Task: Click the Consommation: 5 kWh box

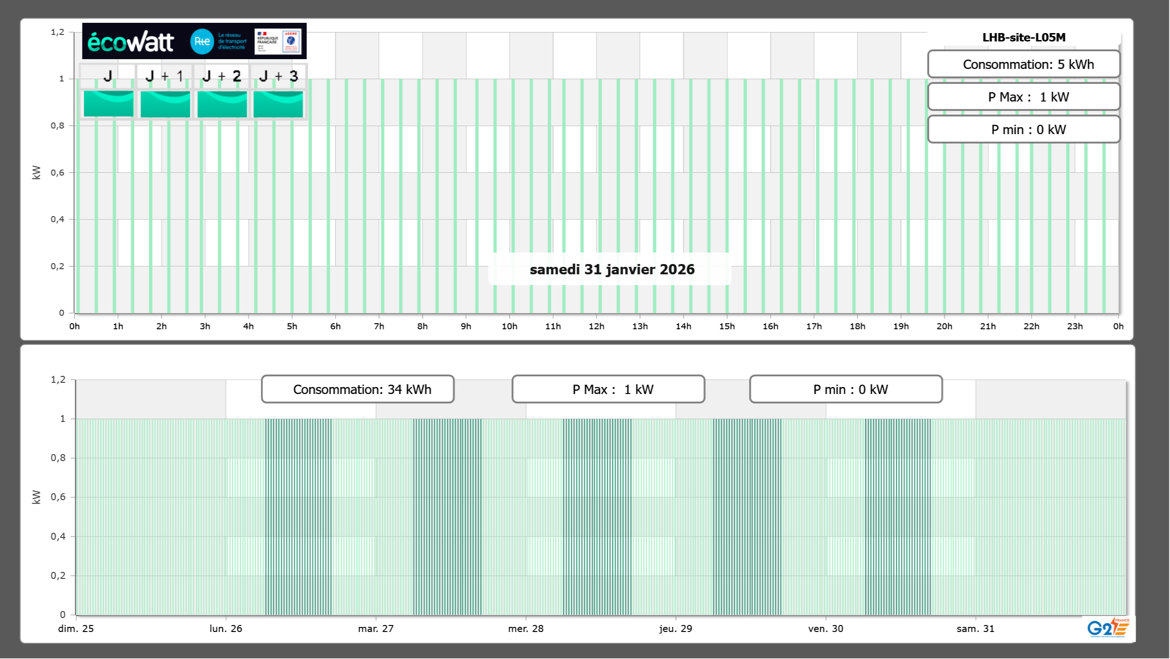Action: pyautogui.click(x=1024, y=64)
